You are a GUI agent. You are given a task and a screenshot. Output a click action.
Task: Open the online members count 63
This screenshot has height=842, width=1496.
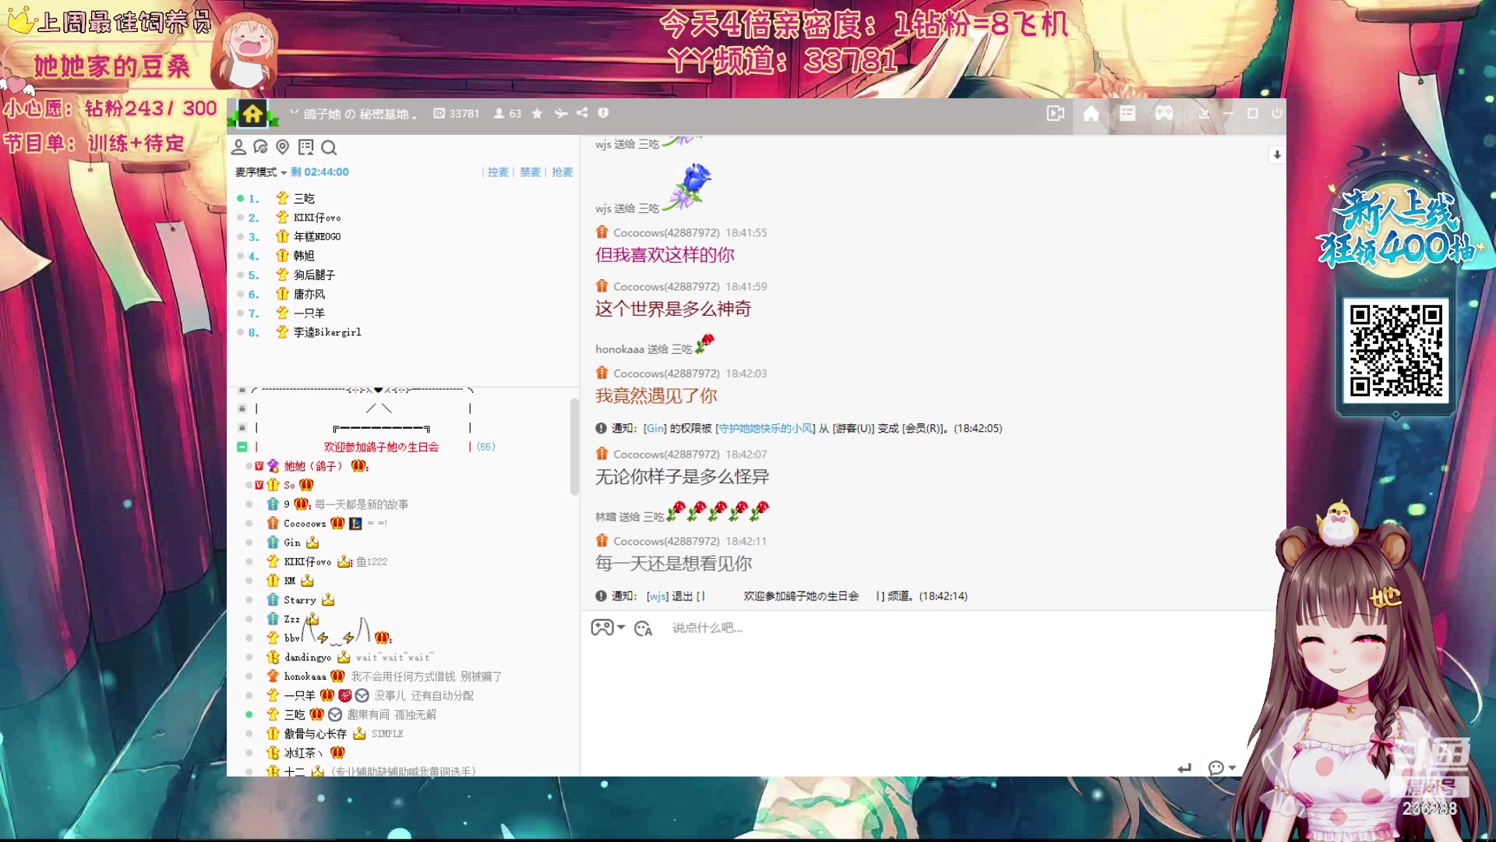pyautogui.click(x=507, y=113)
